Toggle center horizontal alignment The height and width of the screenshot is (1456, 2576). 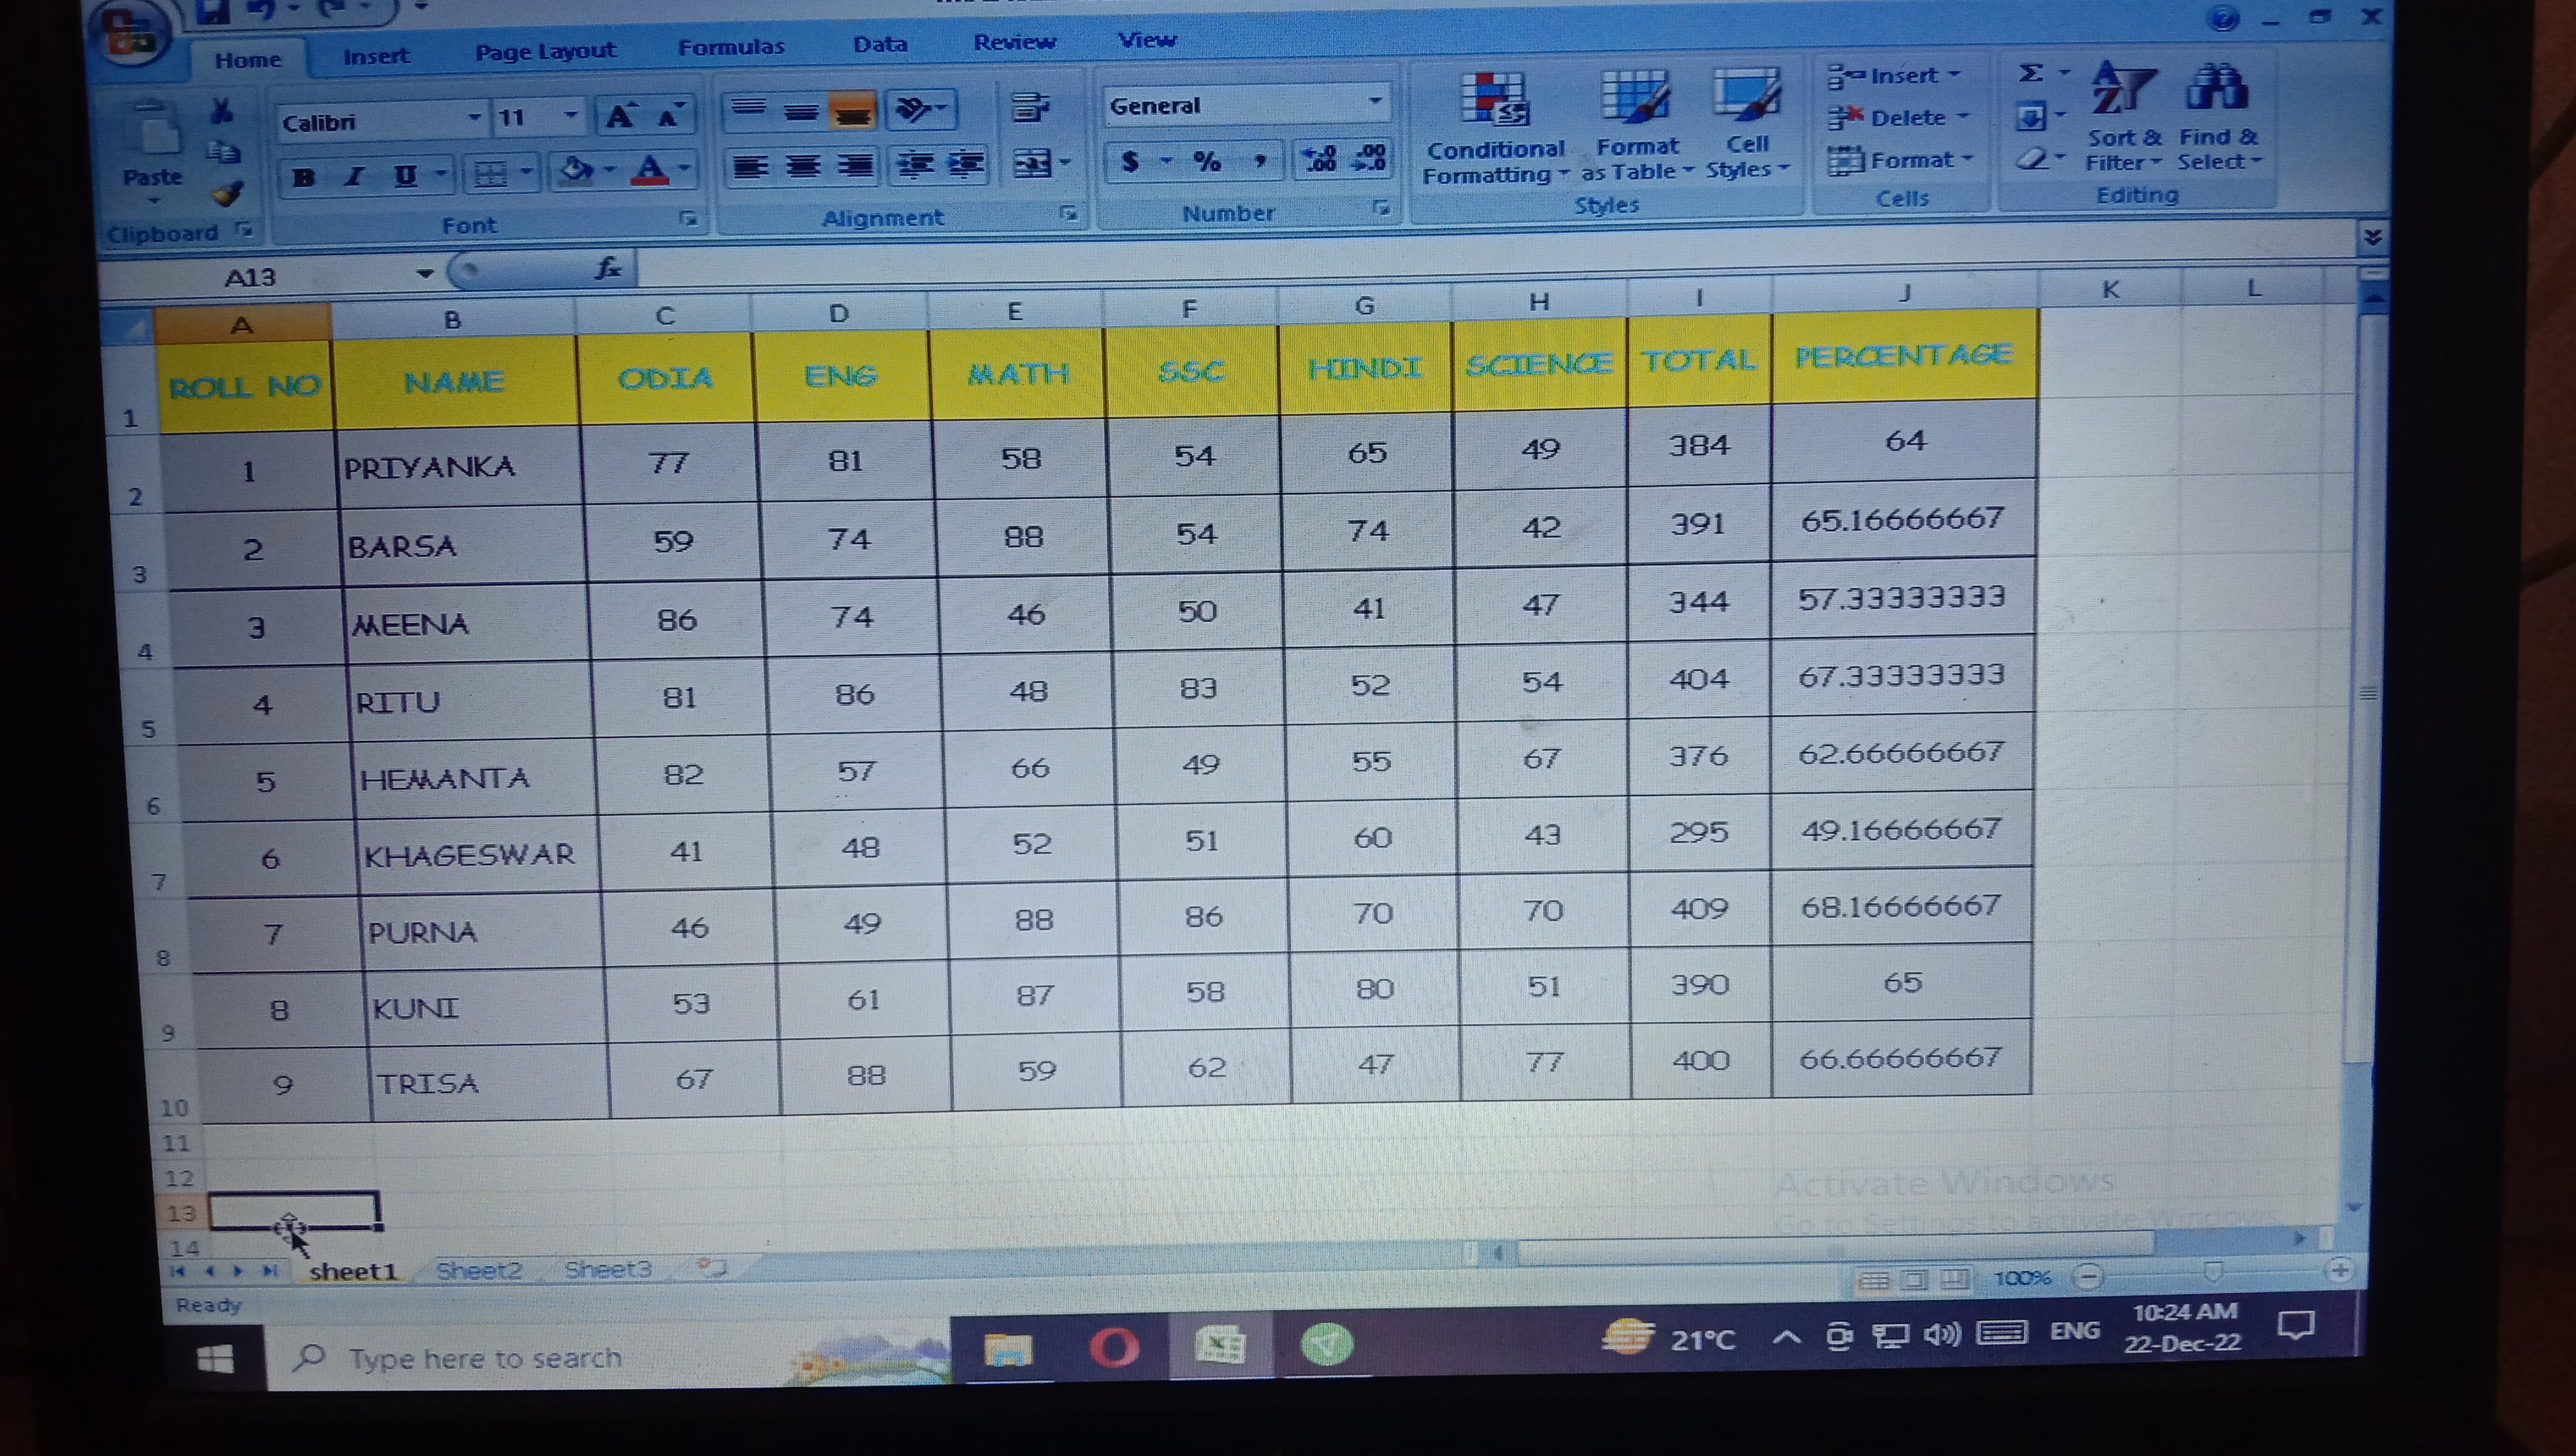[803, 166]
